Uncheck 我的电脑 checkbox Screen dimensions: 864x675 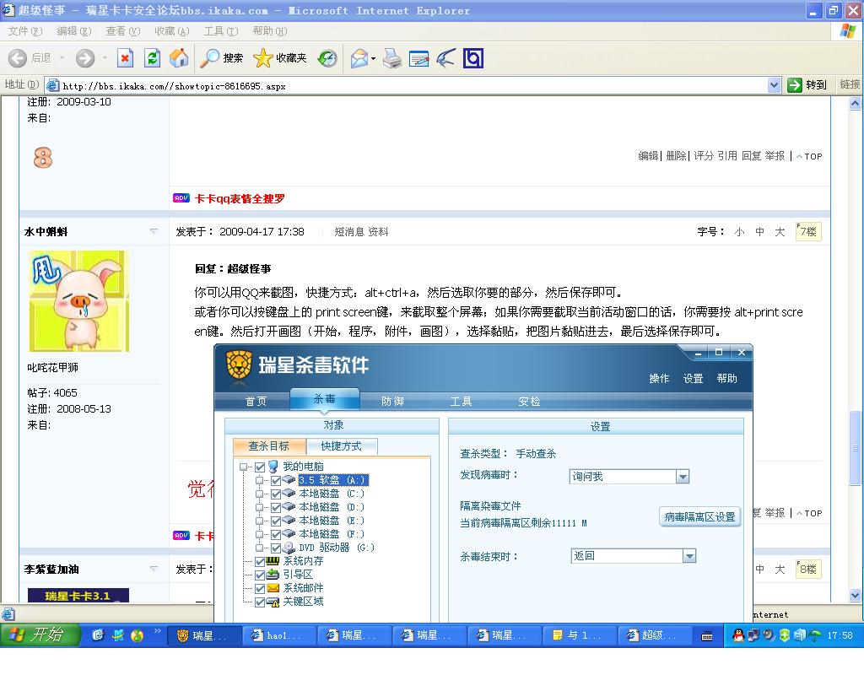point(260,467)
